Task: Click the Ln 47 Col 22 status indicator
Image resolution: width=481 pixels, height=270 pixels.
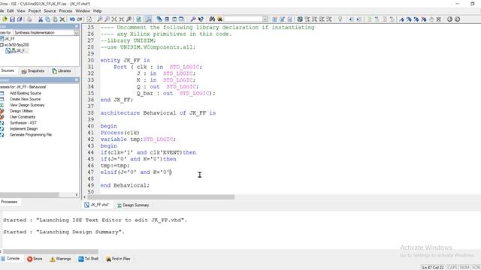Action: [x=433, y=268]
